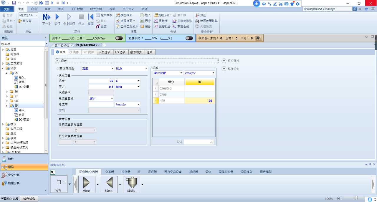Select the Mixer block icon
This screenshot has width=377, height=202.
(87, 183)
